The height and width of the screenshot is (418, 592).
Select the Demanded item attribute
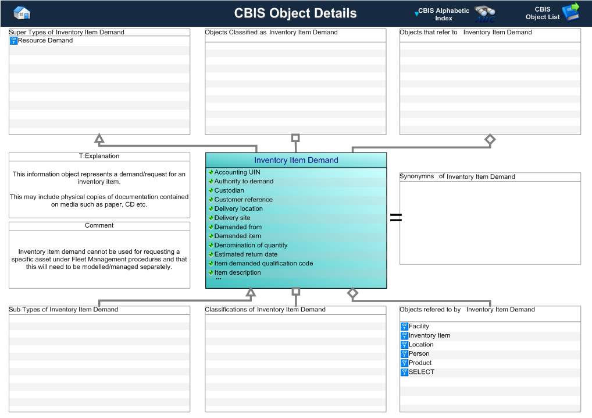click(237, 236)
